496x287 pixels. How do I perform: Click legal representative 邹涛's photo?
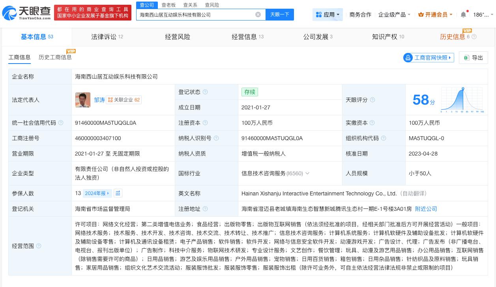(x=83, y=100)
